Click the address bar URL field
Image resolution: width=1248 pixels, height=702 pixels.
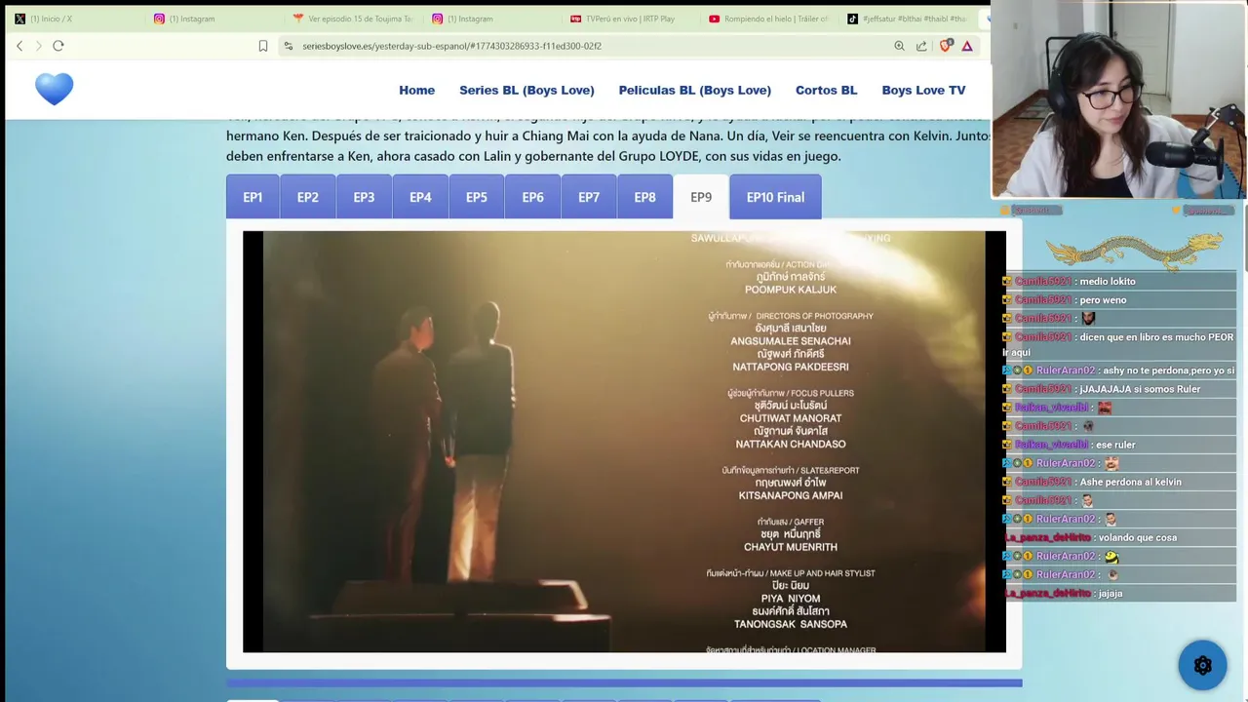pos(585,46)
